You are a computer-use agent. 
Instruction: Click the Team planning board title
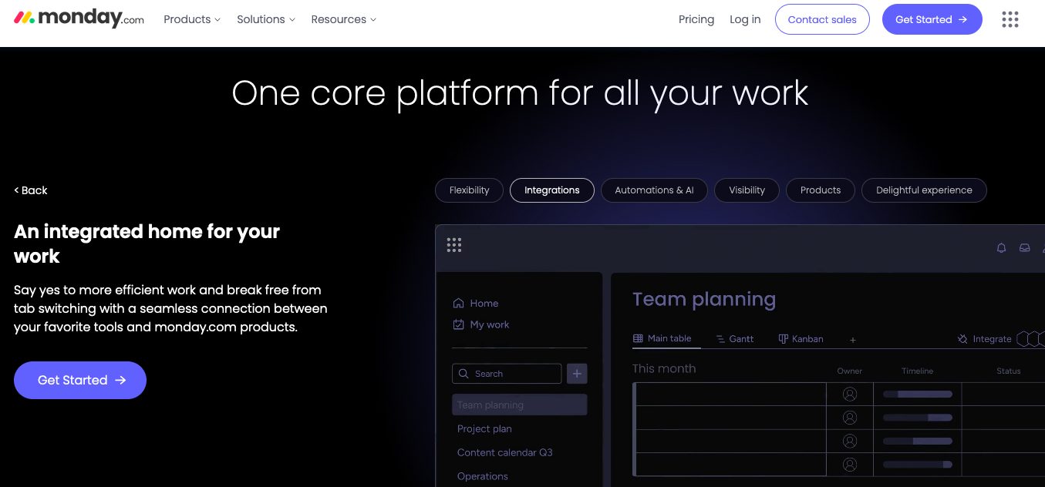click(704, 299)
